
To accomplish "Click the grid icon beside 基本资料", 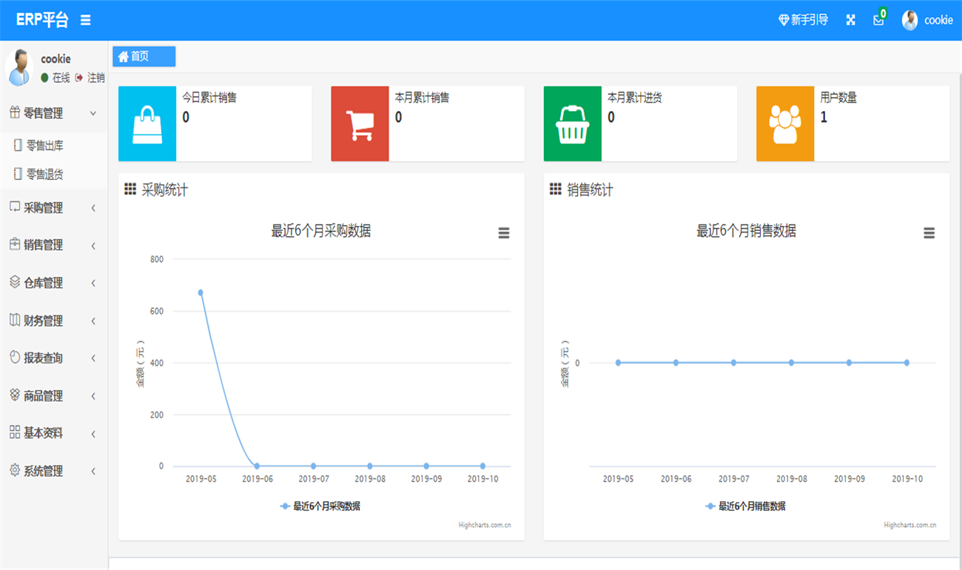I will (15, 432).
